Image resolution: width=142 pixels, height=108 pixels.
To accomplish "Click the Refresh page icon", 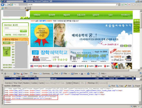I will tap(126, 5).
